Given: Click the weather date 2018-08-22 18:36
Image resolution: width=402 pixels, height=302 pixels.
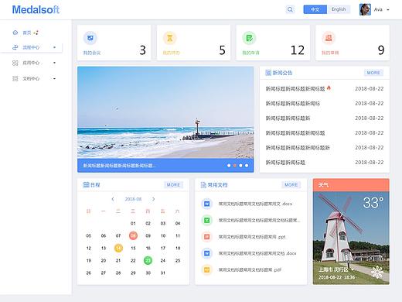Looking at the screenshot, I should [x=336, y=277].
